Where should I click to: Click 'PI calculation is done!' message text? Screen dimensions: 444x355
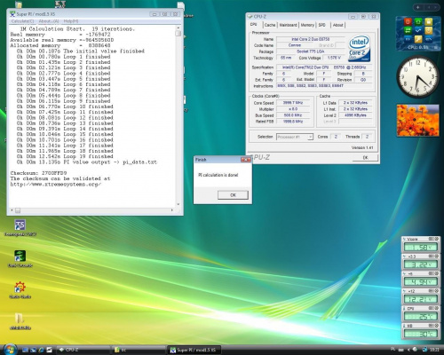pos(218,175)
